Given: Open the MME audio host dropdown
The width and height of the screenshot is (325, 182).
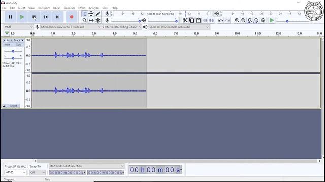Looking at the screenshot, I should point(18,27).
